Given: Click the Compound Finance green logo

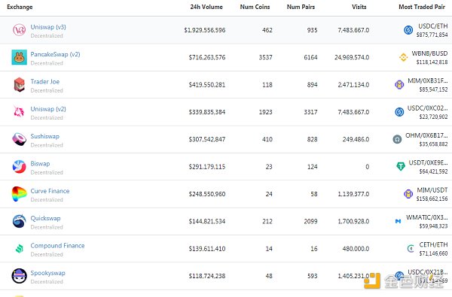Looking at the screenshot, I should (20, 248).
